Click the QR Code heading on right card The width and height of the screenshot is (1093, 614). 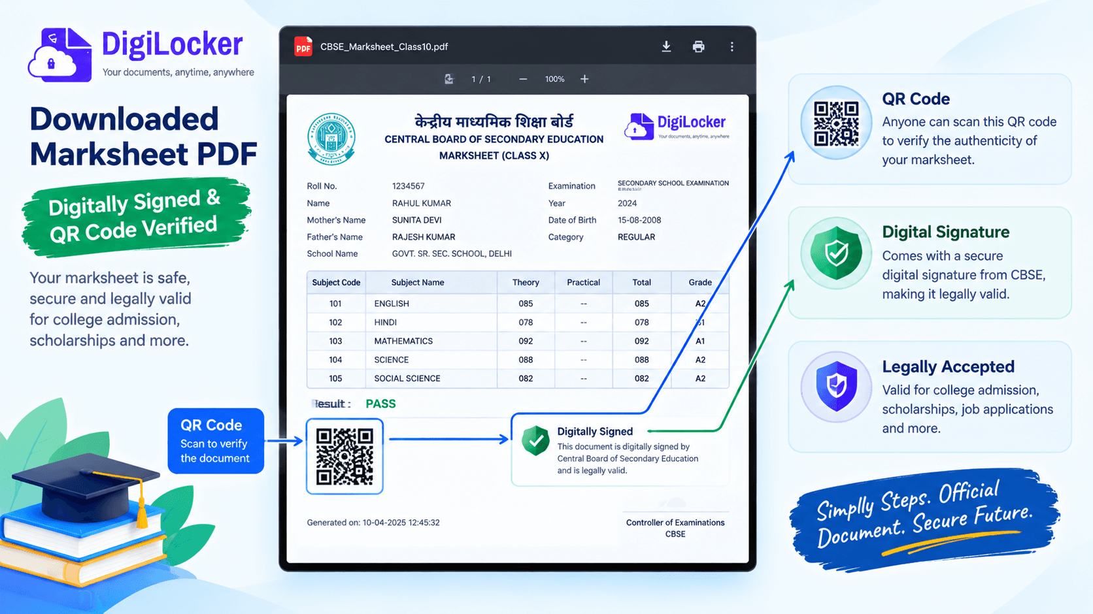pyautogui.click(x=915, y=99)
